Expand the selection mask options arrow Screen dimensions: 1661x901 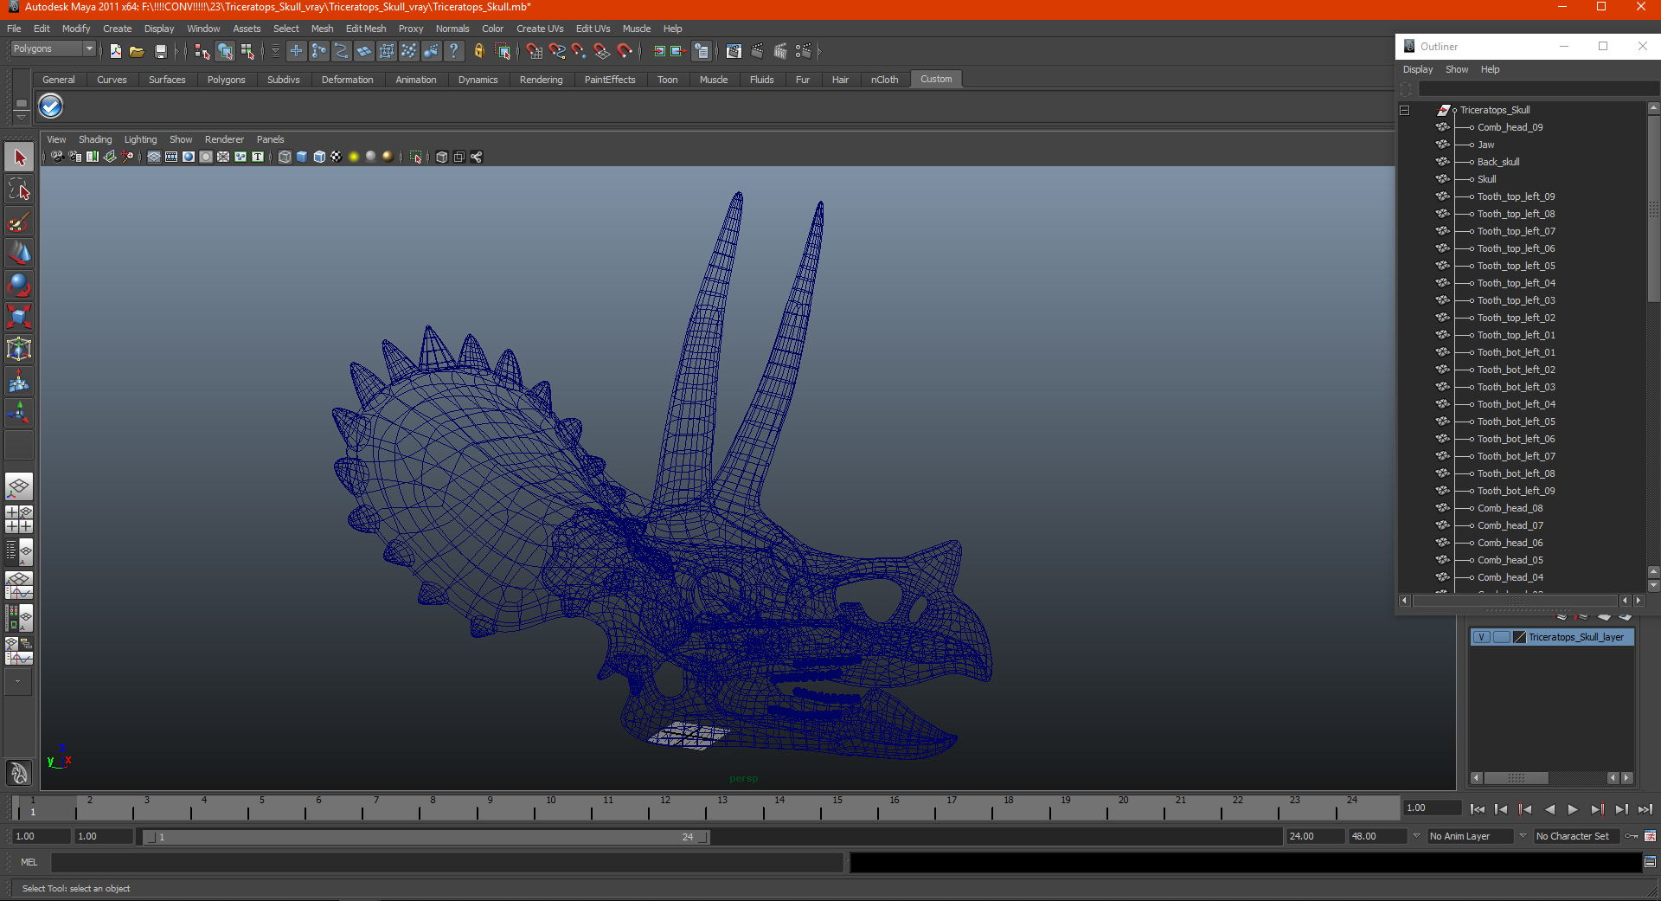pos(275,51)
